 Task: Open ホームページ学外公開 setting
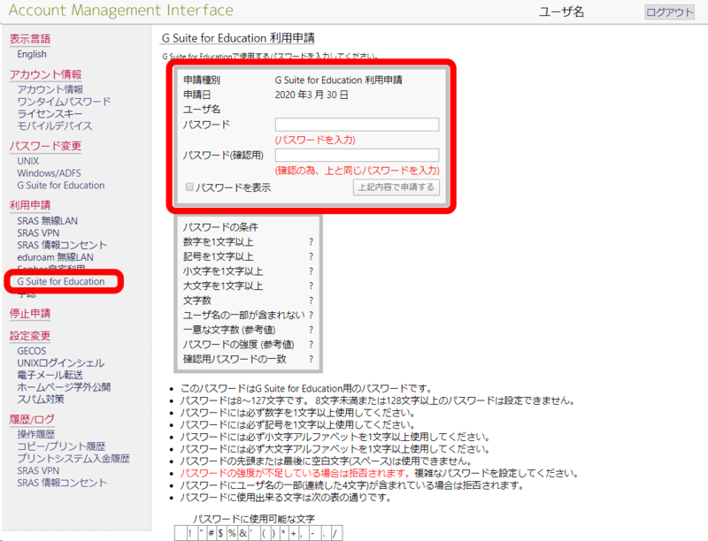[64, 387]
